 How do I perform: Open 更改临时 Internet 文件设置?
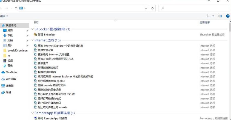click(54, 55)
